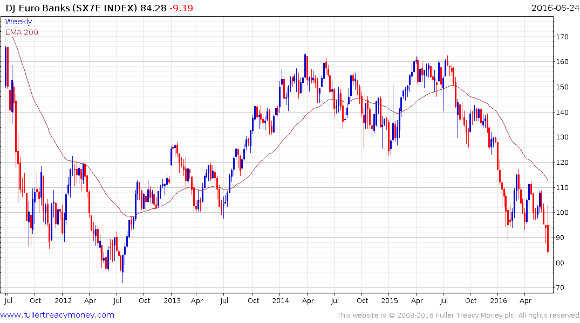Click the 140 price axis label
The width and height of the screenshot is (580, 323).
(562, 112)
